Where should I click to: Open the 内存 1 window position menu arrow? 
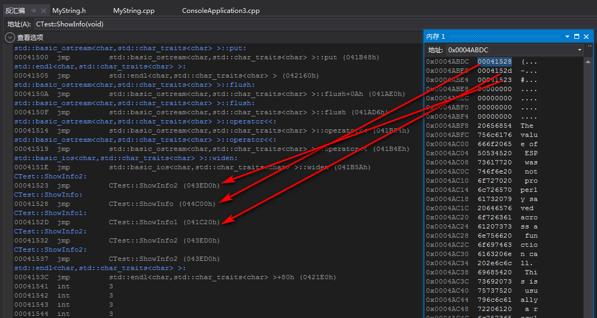(x=567, y=37)
